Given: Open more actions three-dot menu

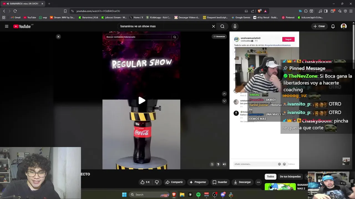Looking at the screenshot, I should (258, 182).
